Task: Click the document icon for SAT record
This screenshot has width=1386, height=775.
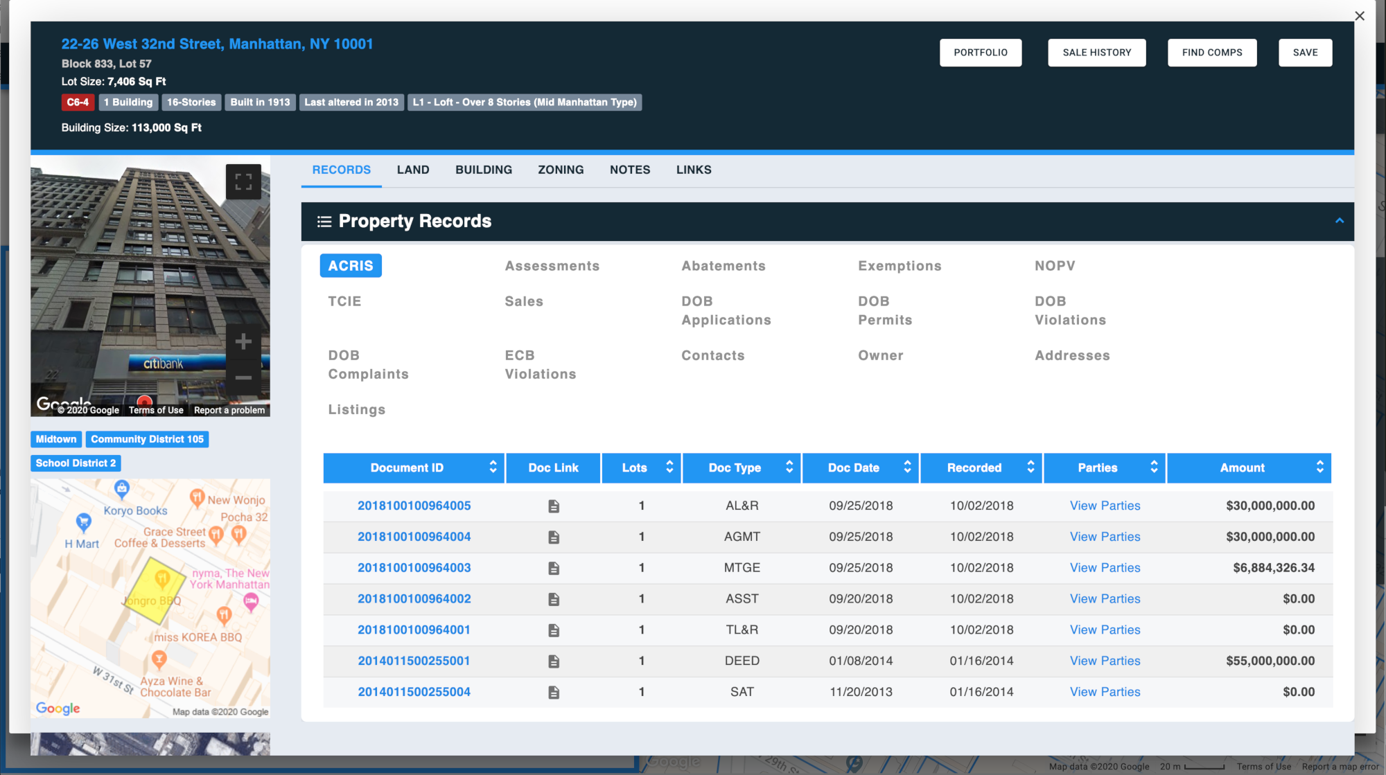Action: point(554,693)
